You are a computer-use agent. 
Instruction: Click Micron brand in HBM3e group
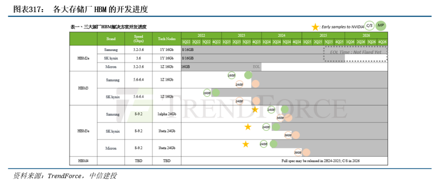point(111,148)
